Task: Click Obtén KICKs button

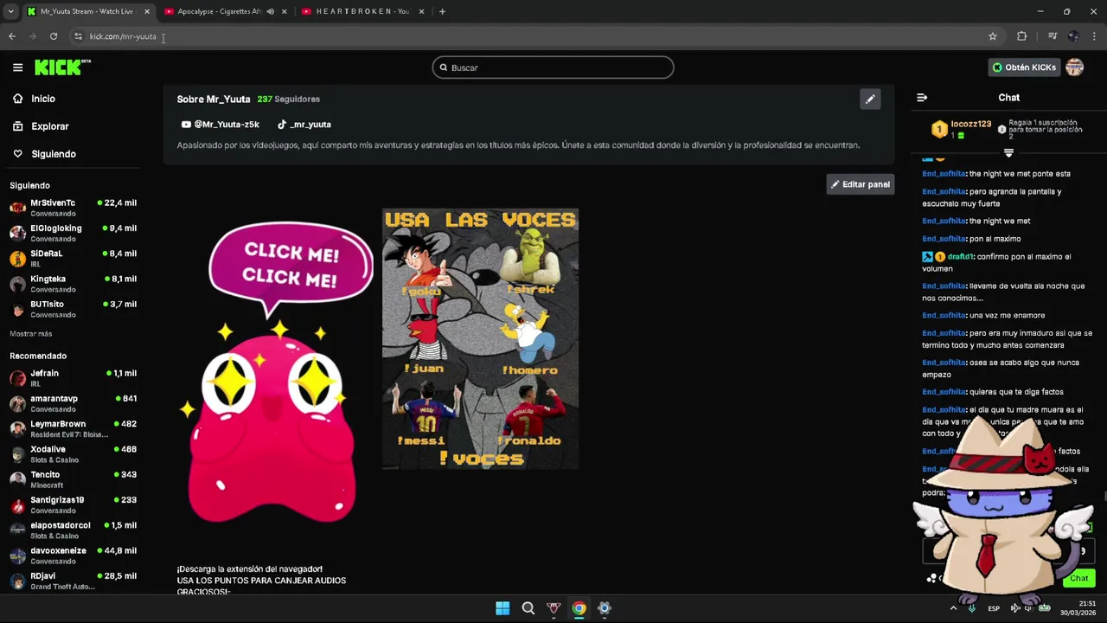Action: click(x=1024, y=67)
